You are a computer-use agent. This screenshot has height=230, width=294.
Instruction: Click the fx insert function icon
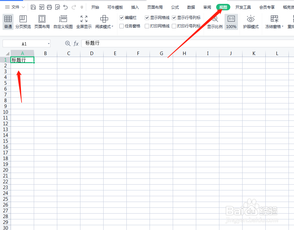tap(76, 43)
